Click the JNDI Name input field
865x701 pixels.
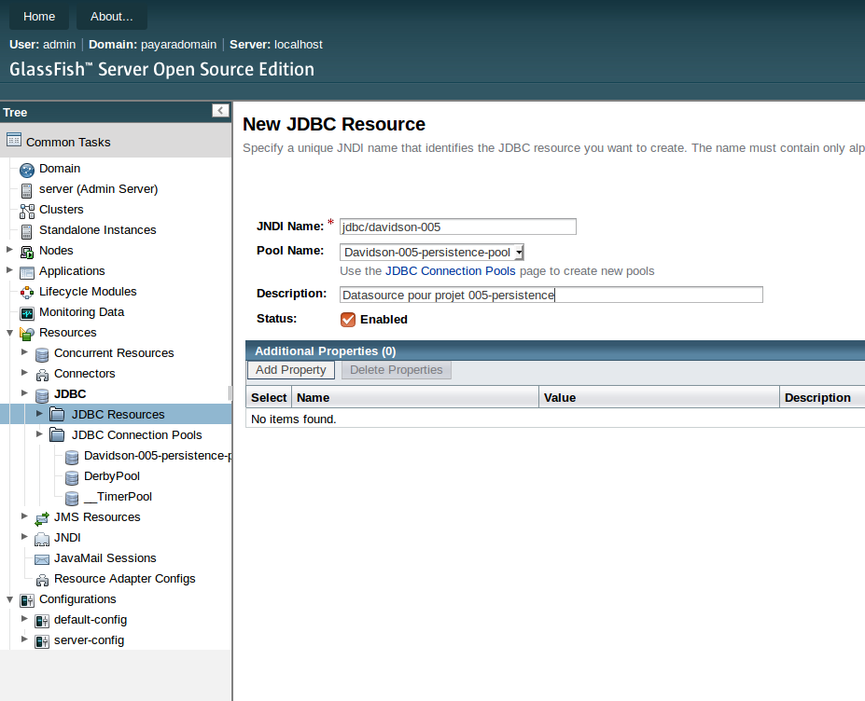pyautogui.click(x=458, y=227)
